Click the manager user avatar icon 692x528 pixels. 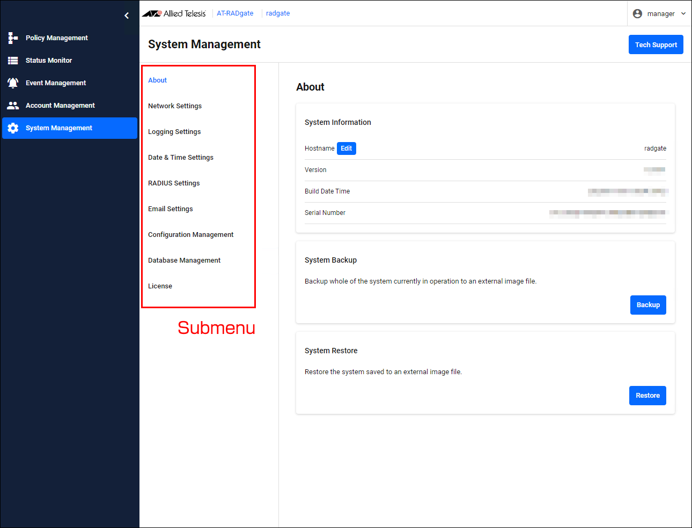pyautogui.click(x=637, y=13)
